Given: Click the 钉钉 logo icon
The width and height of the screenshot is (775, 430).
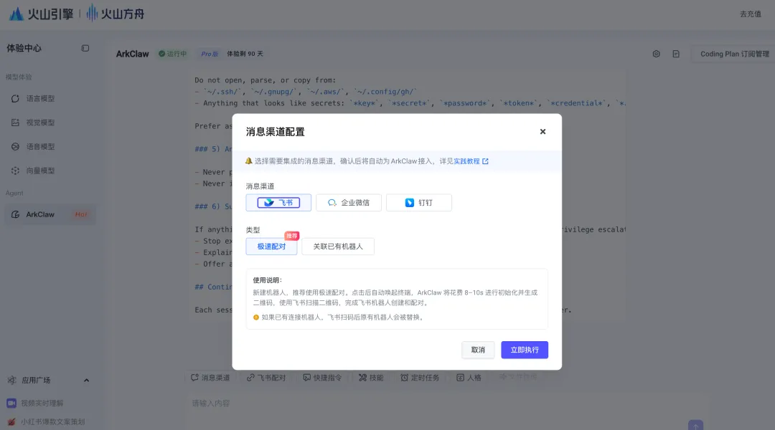Looking at the screenshot, I should 409,202.
